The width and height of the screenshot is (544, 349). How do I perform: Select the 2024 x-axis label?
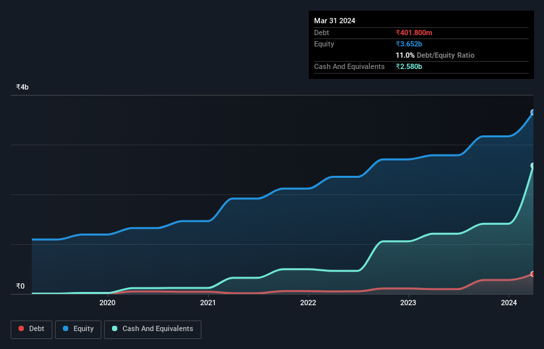[x=509, y=303]
